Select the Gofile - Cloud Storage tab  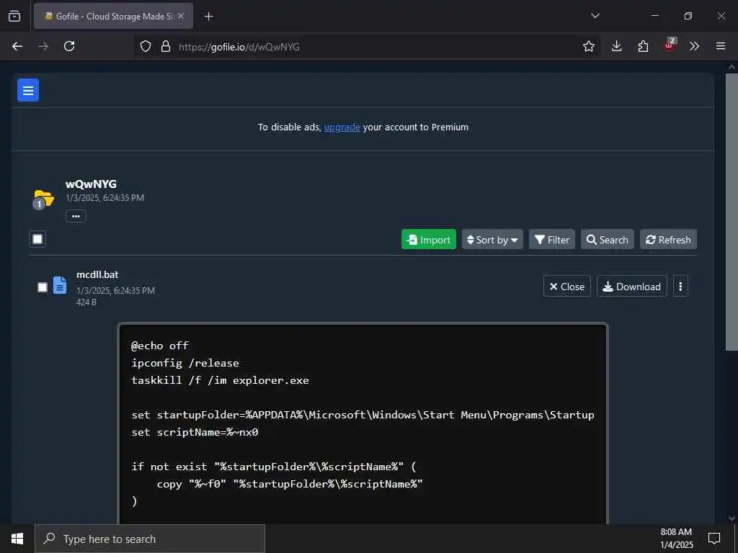pyautogui.click(x=113, y=16)
